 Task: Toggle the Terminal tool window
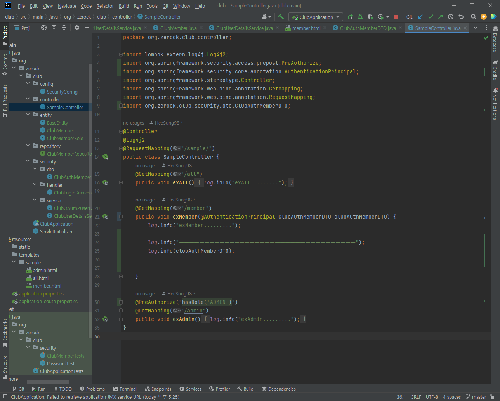pyautogui.click(x=125, y=389)
